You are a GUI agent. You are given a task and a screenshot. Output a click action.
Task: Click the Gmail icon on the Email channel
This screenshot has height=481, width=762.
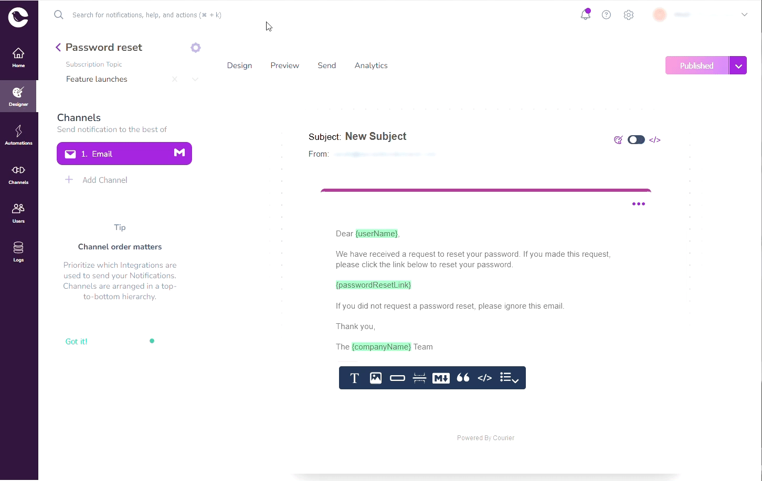[179, 153]
